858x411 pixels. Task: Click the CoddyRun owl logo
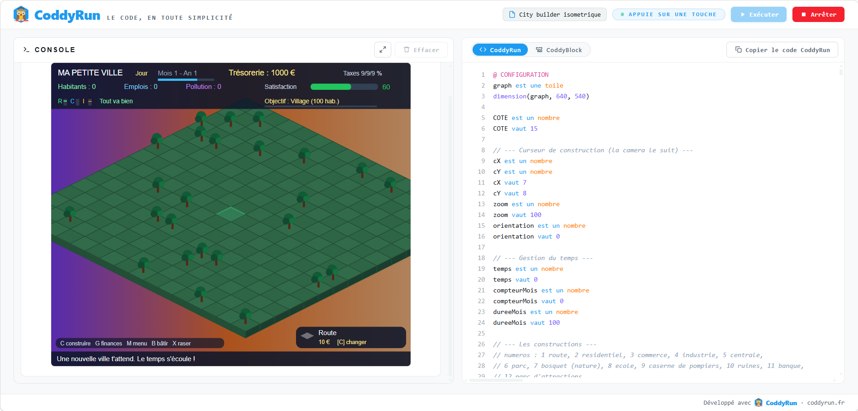(x=21, y=14)
